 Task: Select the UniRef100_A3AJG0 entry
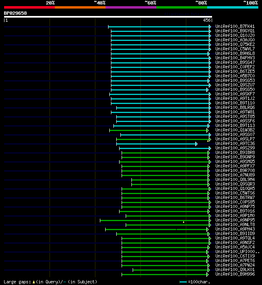pyautogui.click(x=235, y=40)
